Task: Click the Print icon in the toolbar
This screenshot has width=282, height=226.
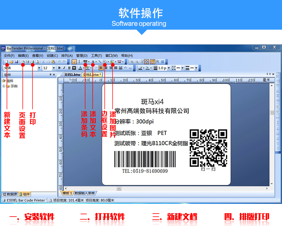Action: pyautogui.click(x=32, y=62)
